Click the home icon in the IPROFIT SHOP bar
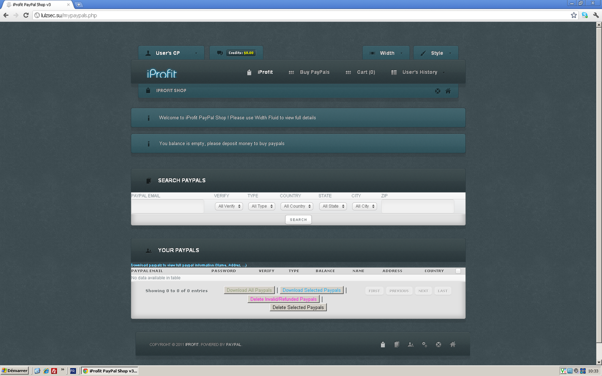Screen dimensions: 602x376 (x=448, y=91)
